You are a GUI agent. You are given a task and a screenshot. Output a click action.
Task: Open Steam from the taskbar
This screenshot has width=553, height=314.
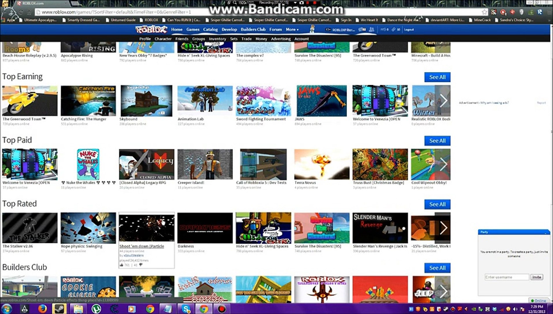click(x=59, y=308)
